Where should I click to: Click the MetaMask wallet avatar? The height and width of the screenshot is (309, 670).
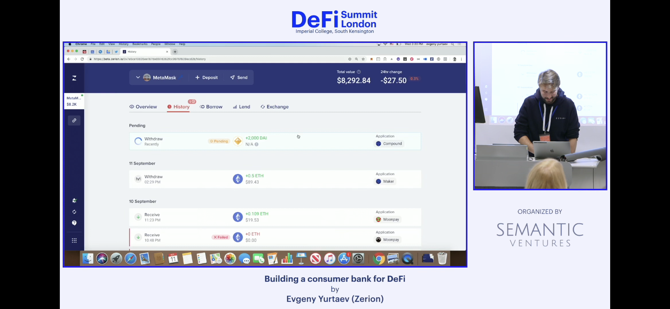click(x=147, y=77)
